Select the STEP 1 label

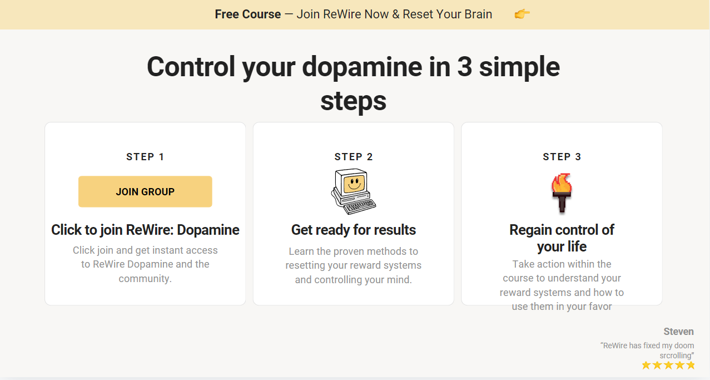[x=145, y=157]
